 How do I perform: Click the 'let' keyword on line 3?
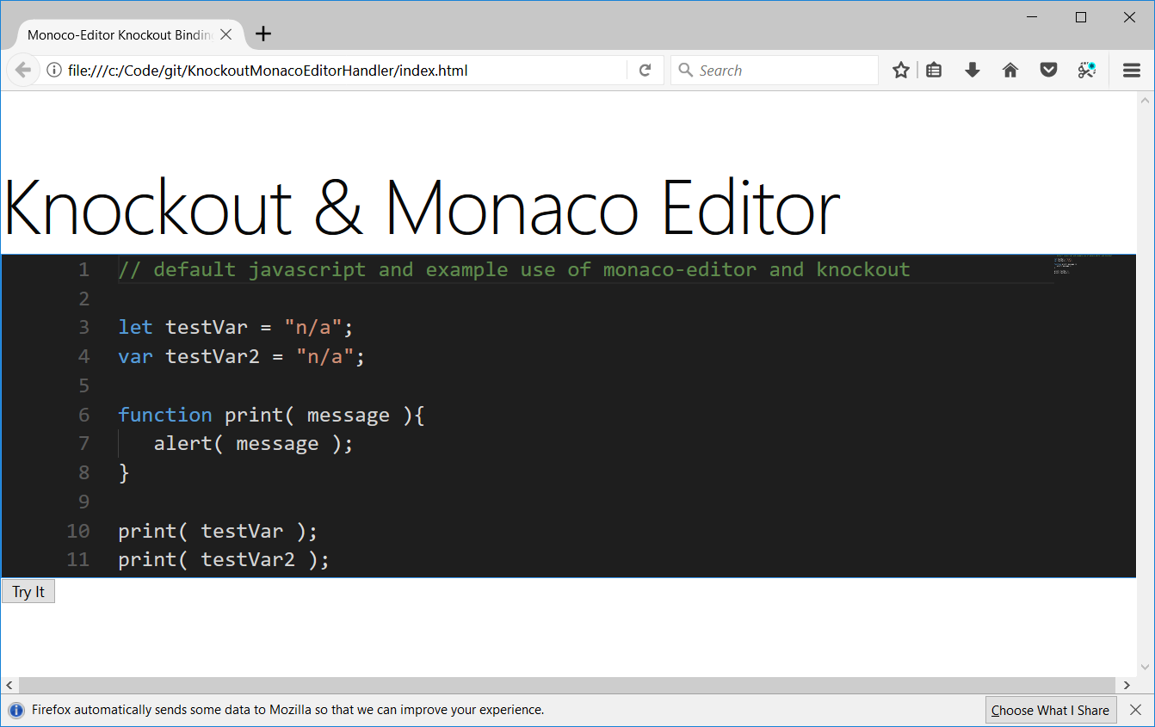coord(135,327)
